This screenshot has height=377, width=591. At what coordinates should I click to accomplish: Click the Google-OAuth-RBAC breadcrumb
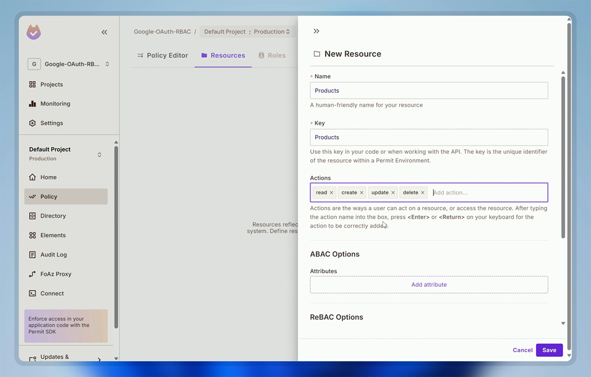click(162, 32)
